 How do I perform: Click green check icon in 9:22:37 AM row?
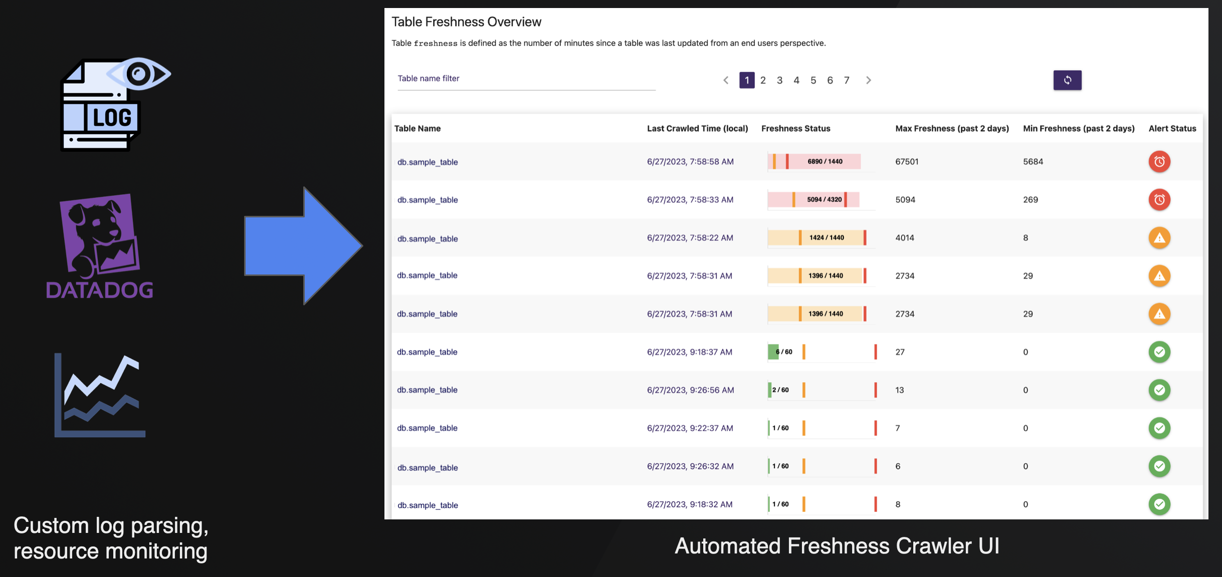click(1159, 428)
